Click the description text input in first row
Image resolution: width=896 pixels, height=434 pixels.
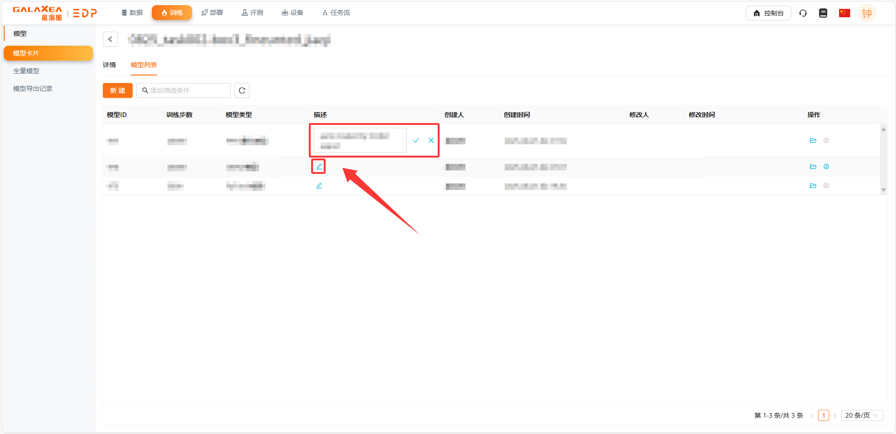[360, 140]
